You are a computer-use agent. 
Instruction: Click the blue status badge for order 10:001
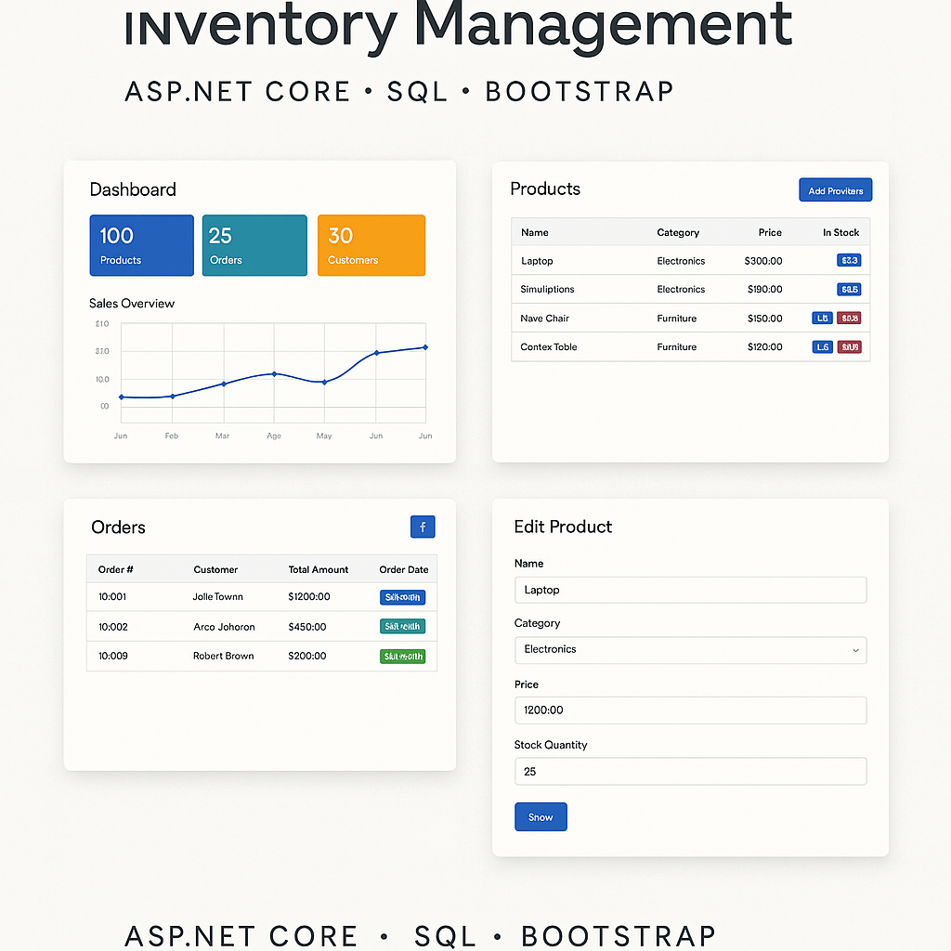coord(402,597)
